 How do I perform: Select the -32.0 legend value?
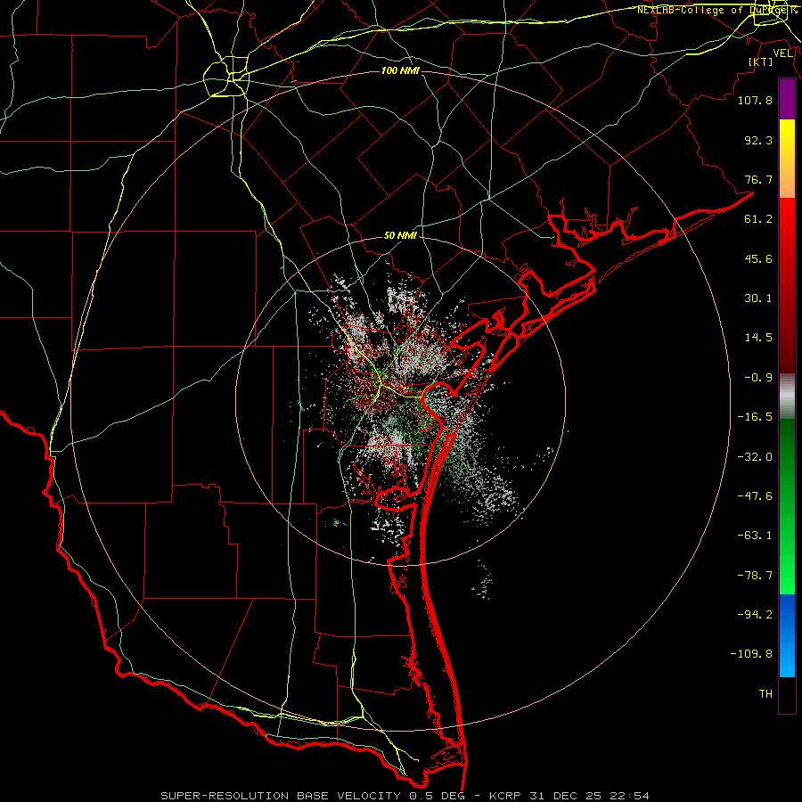755,457
